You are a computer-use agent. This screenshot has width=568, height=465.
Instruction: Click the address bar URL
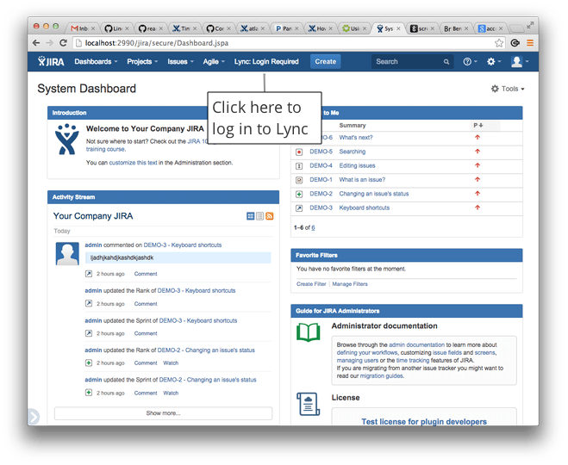click(x=157, y=43)
